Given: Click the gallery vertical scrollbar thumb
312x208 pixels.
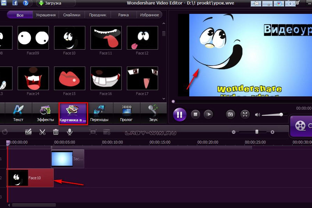Looking at the screenshot, I should [164, 33].
